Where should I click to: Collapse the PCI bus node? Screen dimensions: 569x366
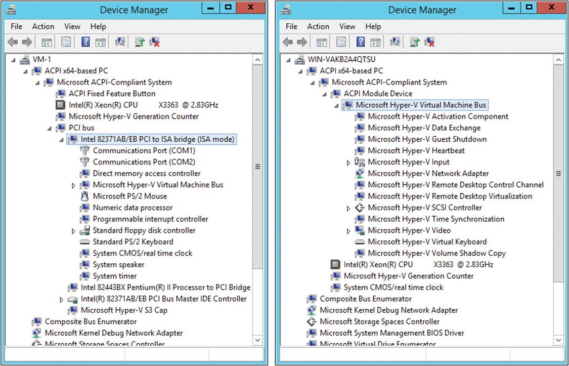(x=49, y=128)
